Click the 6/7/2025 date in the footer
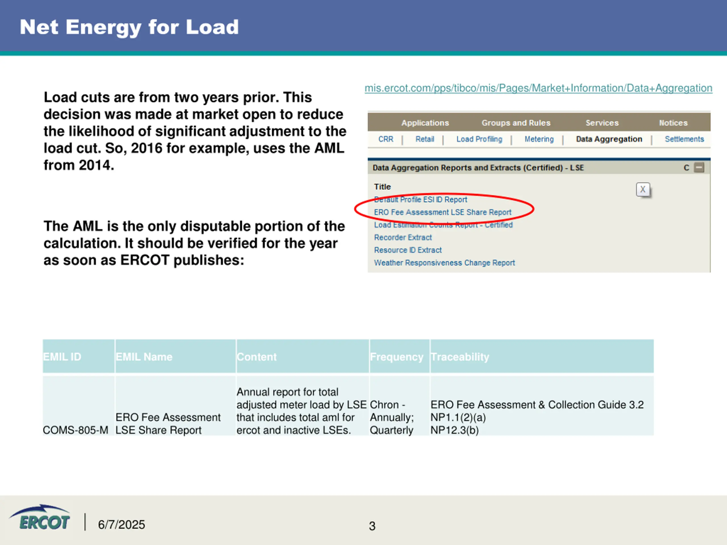Image resolution: width=727 pixels, height=545 pixels. click(121, 525)
